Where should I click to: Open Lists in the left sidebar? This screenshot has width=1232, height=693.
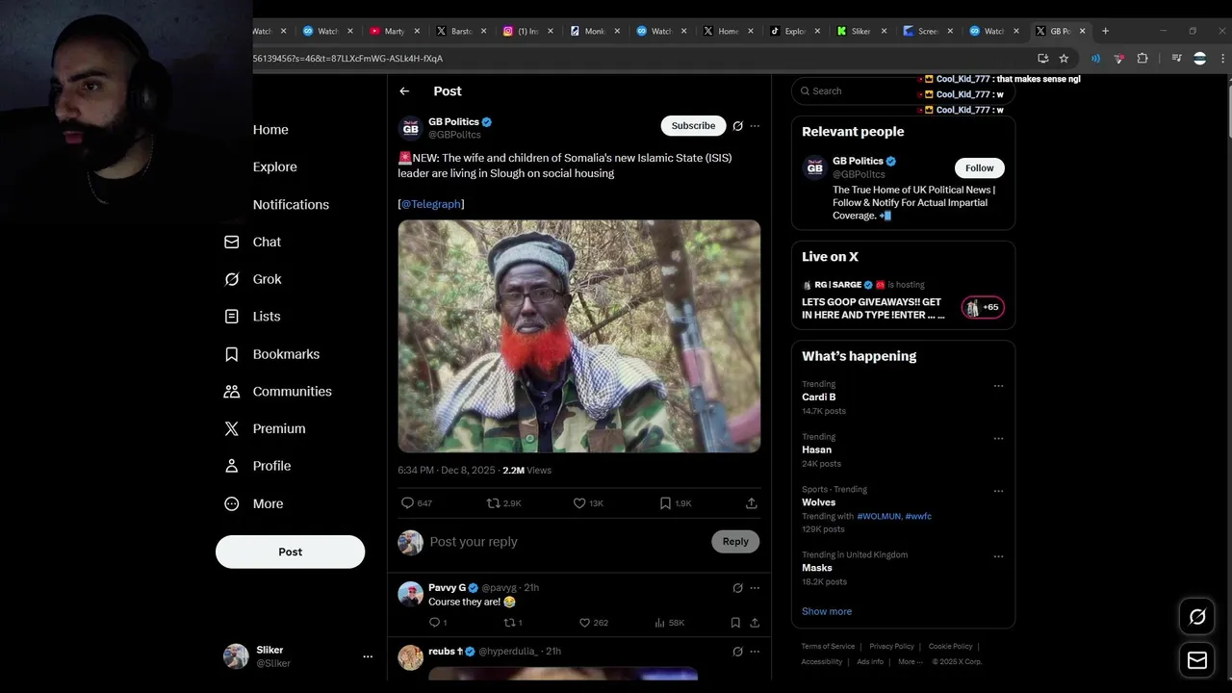pos(252,317)
